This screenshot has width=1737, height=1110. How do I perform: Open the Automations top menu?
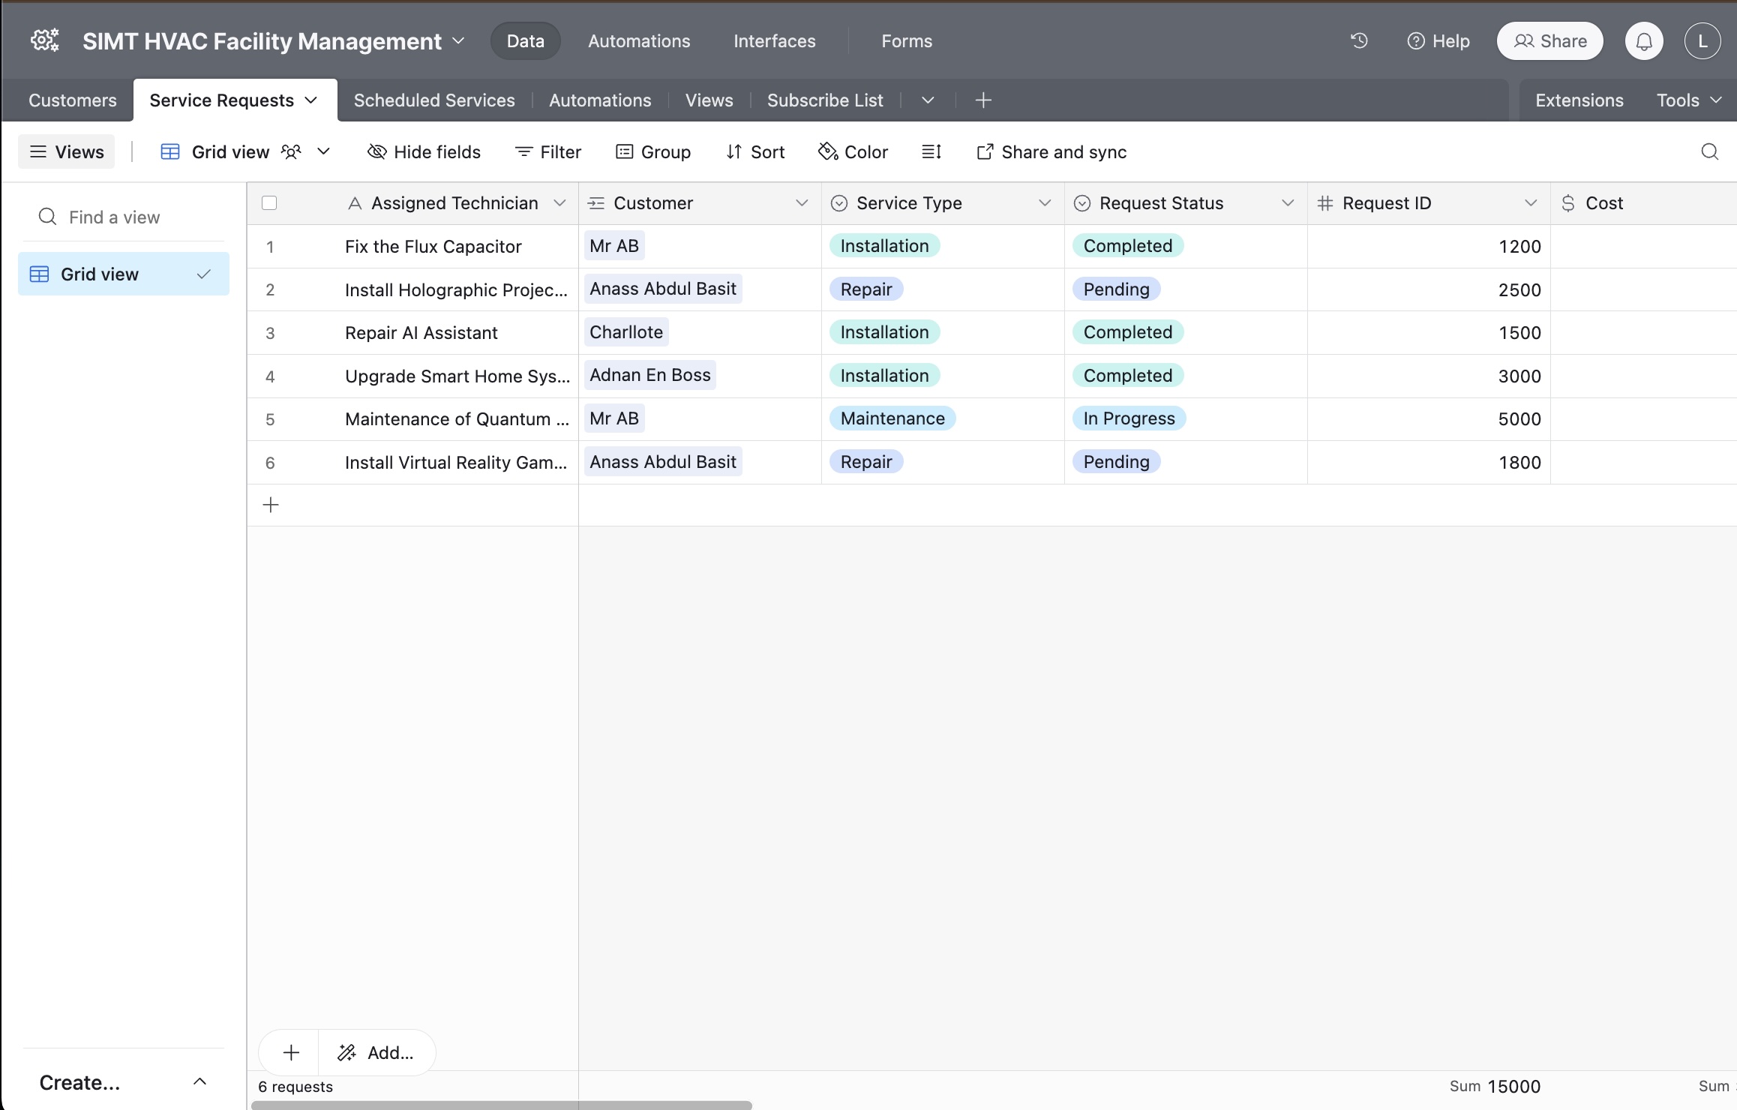[638, 41]
